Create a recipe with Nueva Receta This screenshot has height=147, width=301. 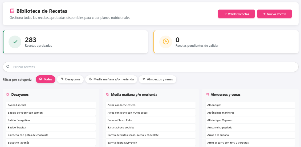click(275, 14)
